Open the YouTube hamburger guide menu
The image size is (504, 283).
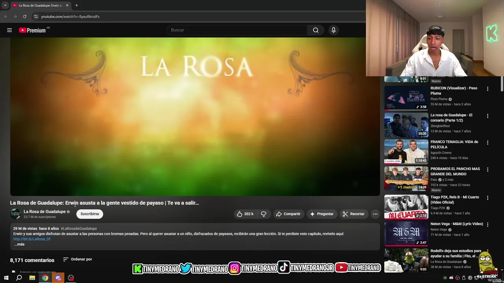pos(9,30)
